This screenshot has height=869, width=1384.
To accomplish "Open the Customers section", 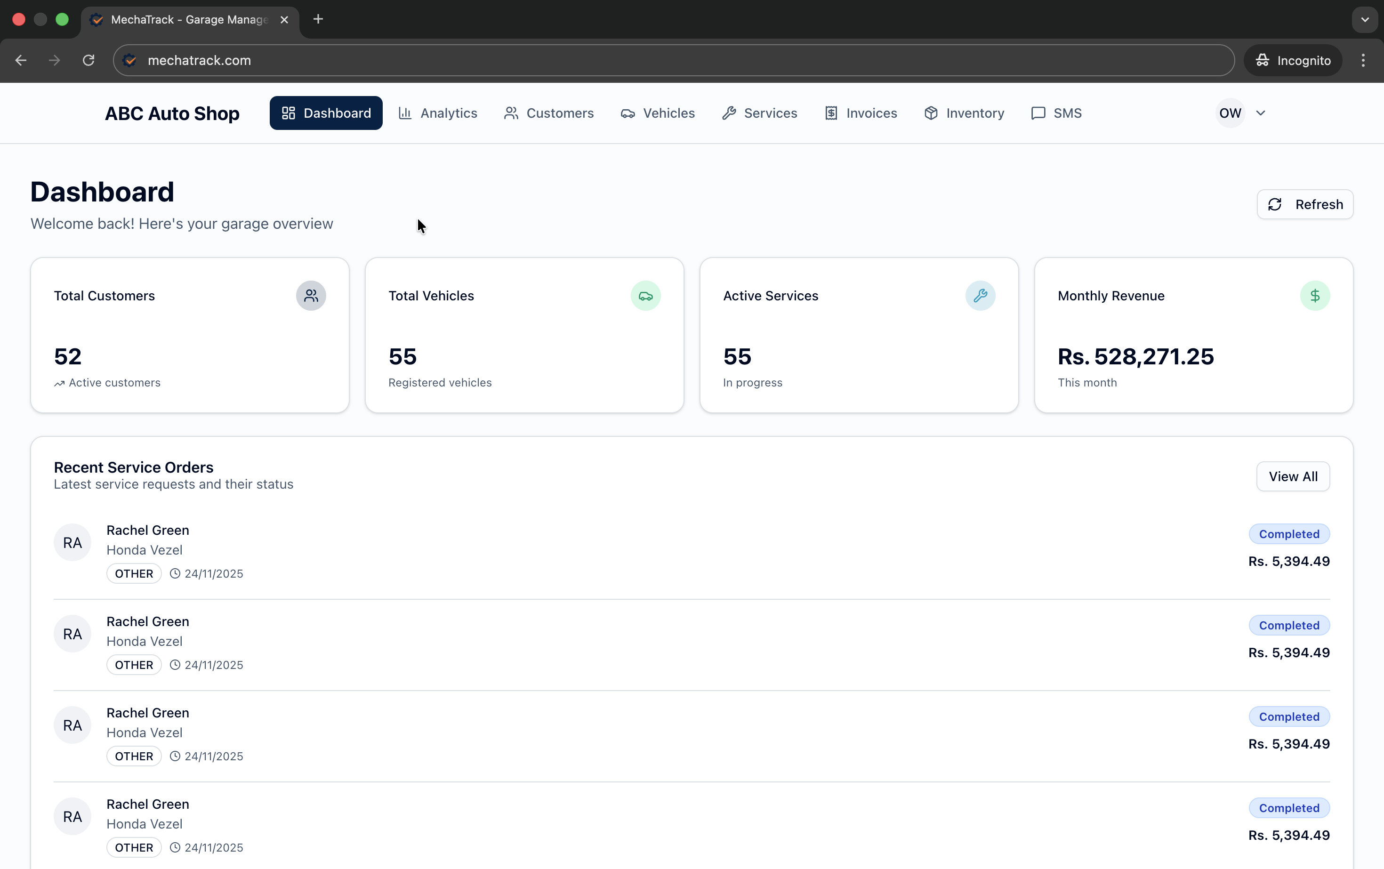I will (548, 113).
